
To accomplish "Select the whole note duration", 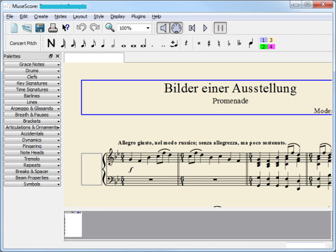I will [123, 45].
